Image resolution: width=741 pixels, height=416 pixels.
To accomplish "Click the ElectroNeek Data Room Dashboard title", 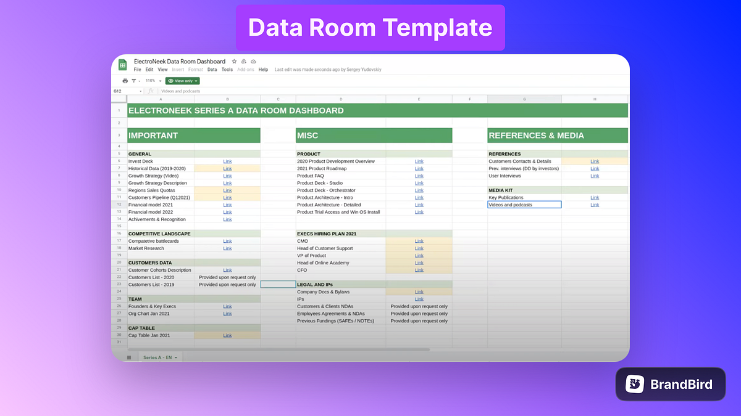I will [180, 62].
